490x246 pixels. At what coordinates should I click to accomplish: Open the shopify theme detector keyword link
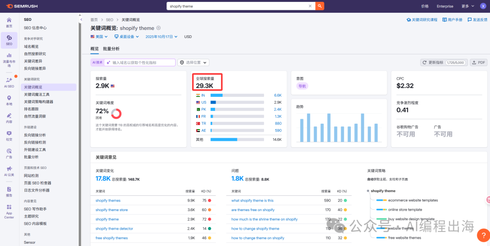[114, 228]
